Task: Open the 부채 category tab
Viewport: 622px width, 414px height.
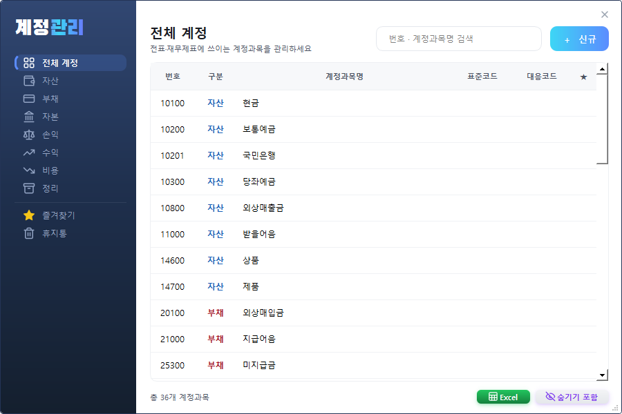Action: coord(70,99)
